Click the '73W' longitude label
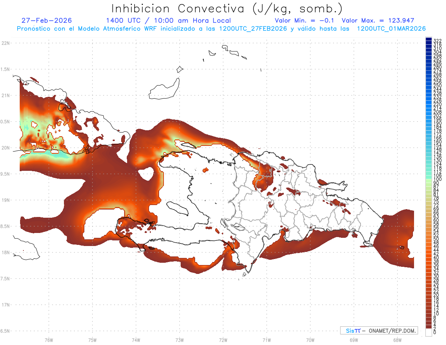This screenshot has height=345, width=446. click(180, 339)
